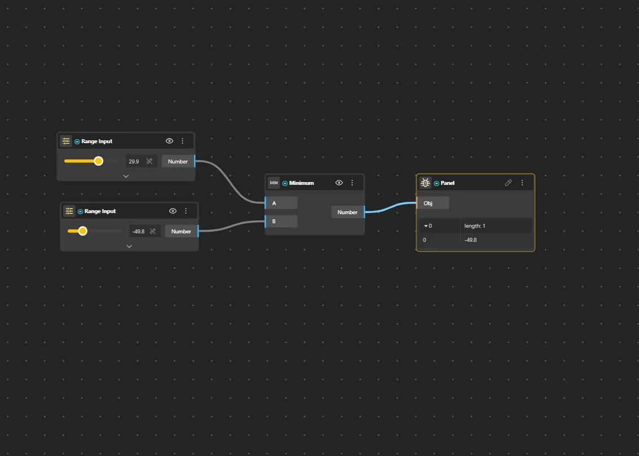Open the three-dot menu on Panel node

(522, 183)
